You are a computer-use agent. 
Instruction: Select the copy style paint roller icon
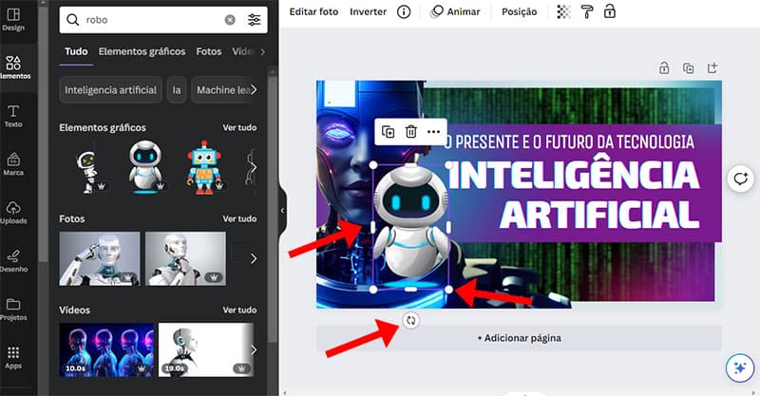tap(587, 11)
